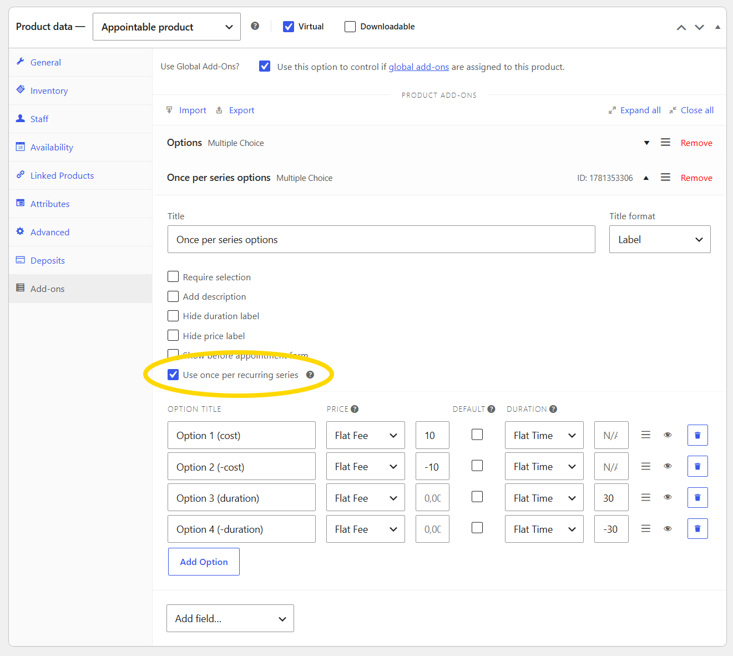Grab the Options add-on reorder handle

pyautogui.click(x=665, y=143)
